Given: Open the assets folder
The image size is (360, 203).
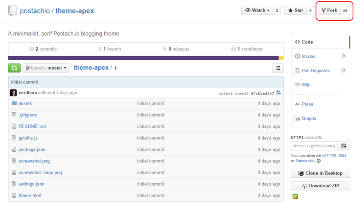Looking at the screenshot, I should point(25,103).
